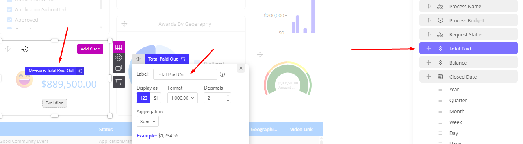Open gear on Measure: Total Paid Out tag
This screenshot has height=144, width=523.
(80, 71)
